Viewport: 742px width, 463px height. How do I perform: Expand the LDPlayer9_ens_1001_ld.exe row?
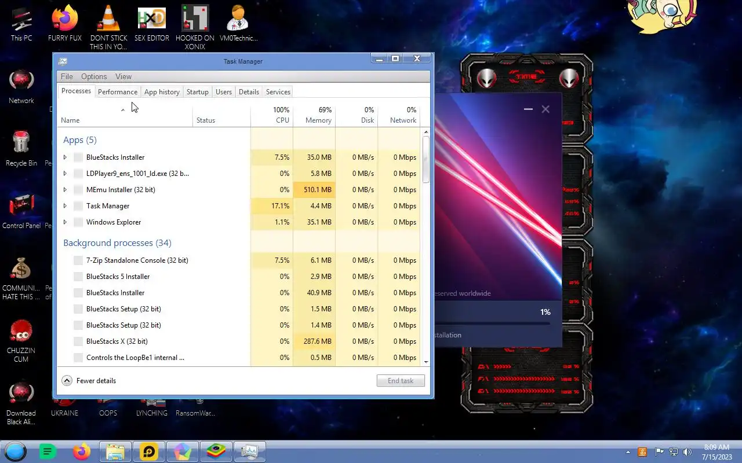point(65,174)
